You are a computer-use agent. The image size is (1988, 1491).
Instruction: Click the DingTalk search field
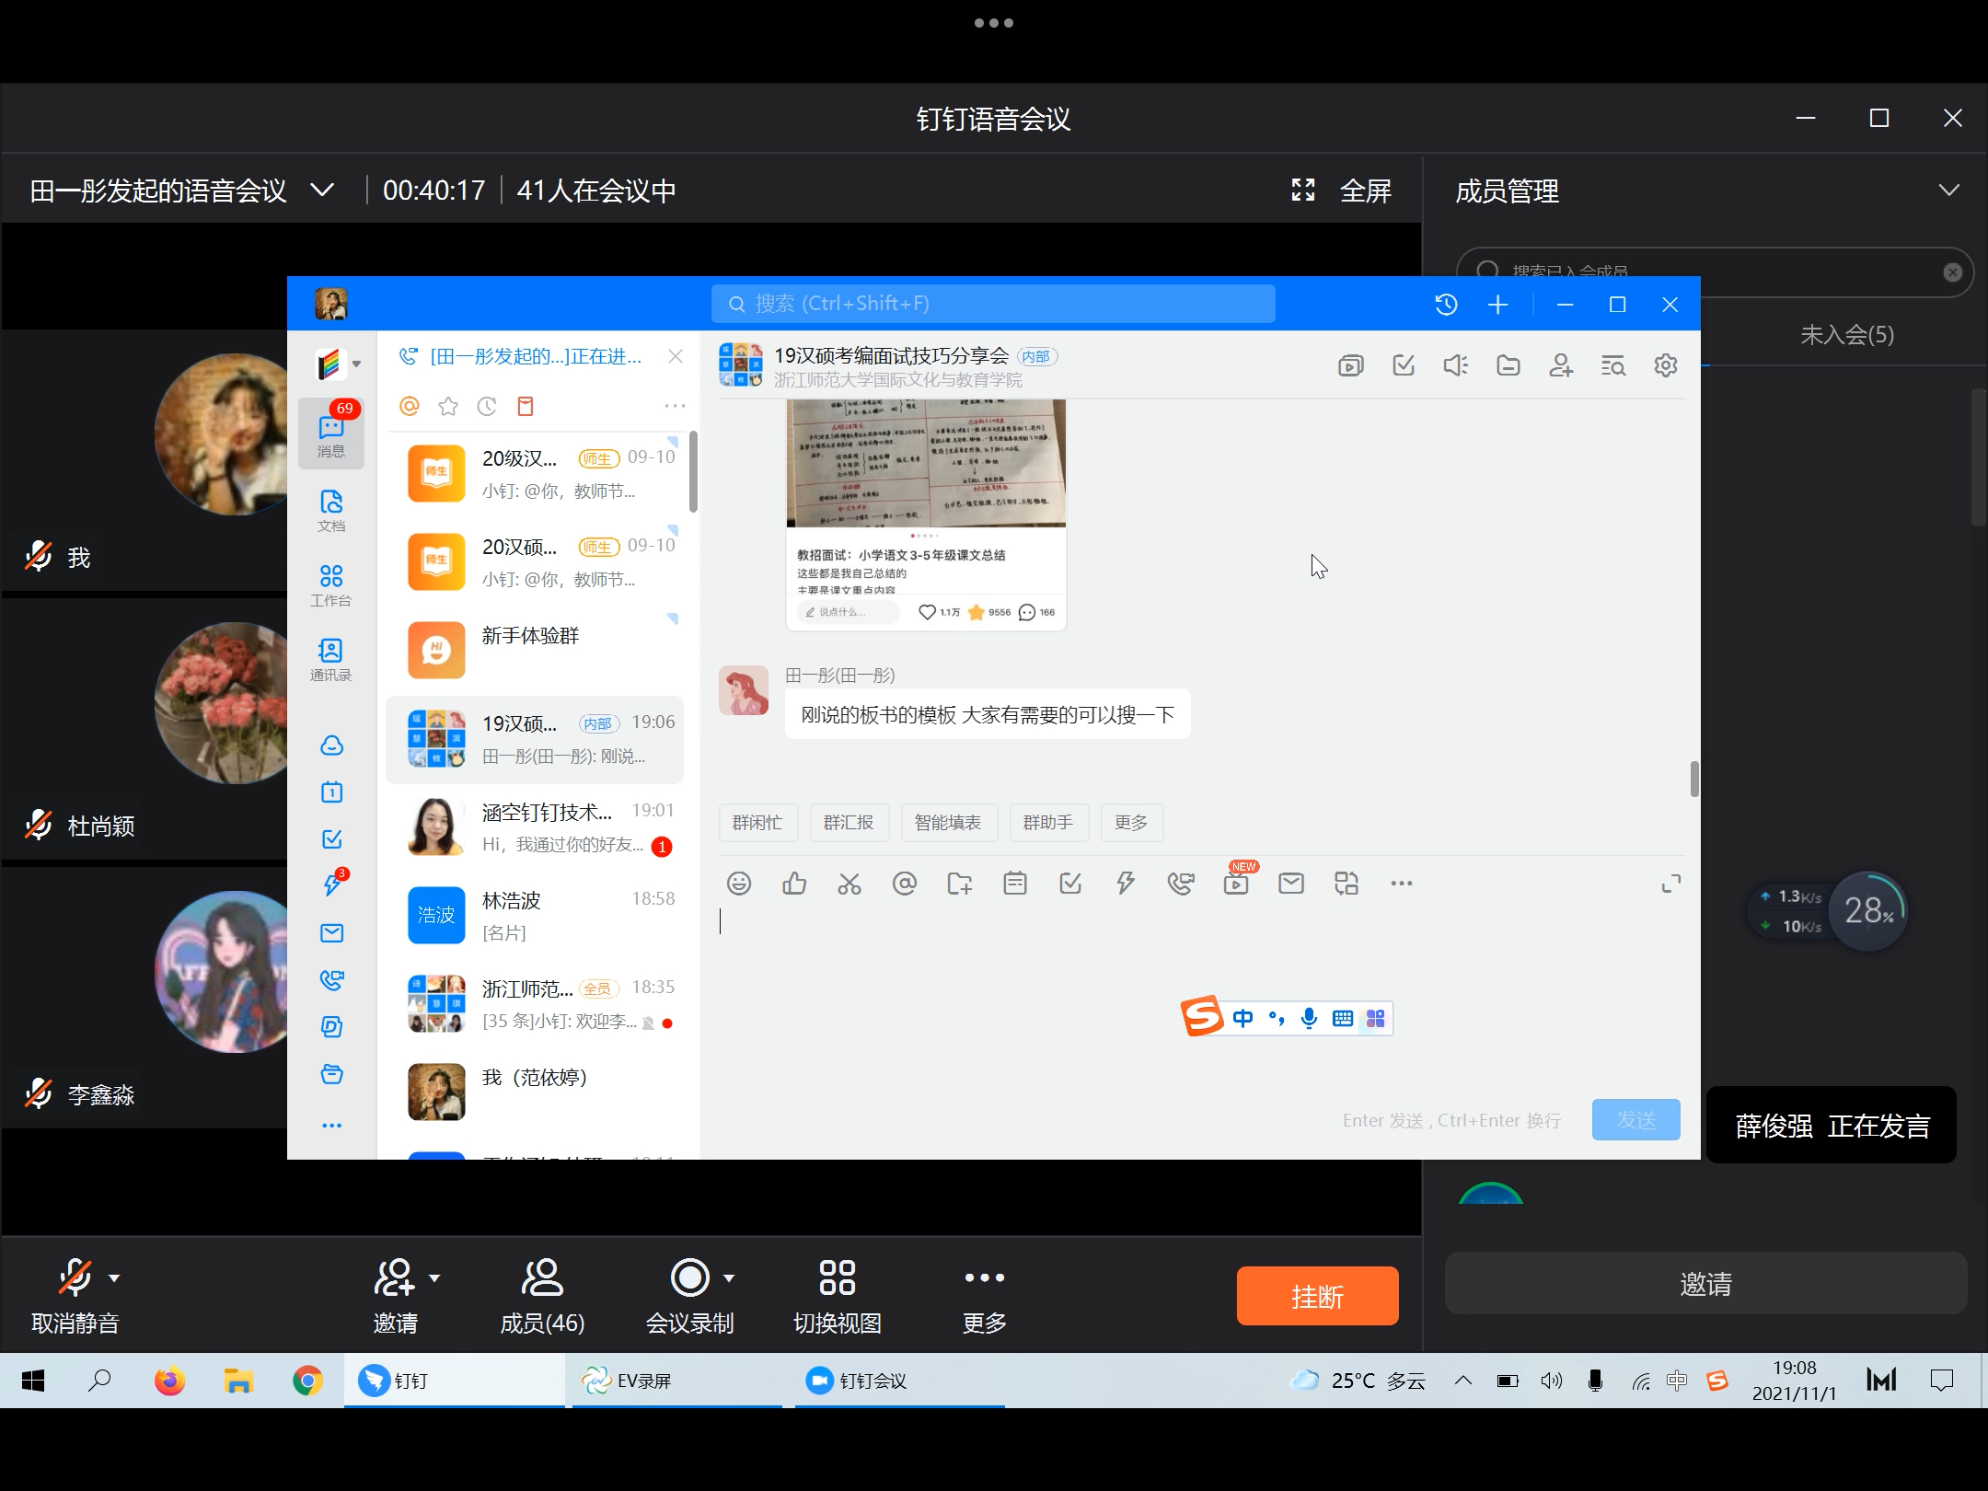point(993,304)
